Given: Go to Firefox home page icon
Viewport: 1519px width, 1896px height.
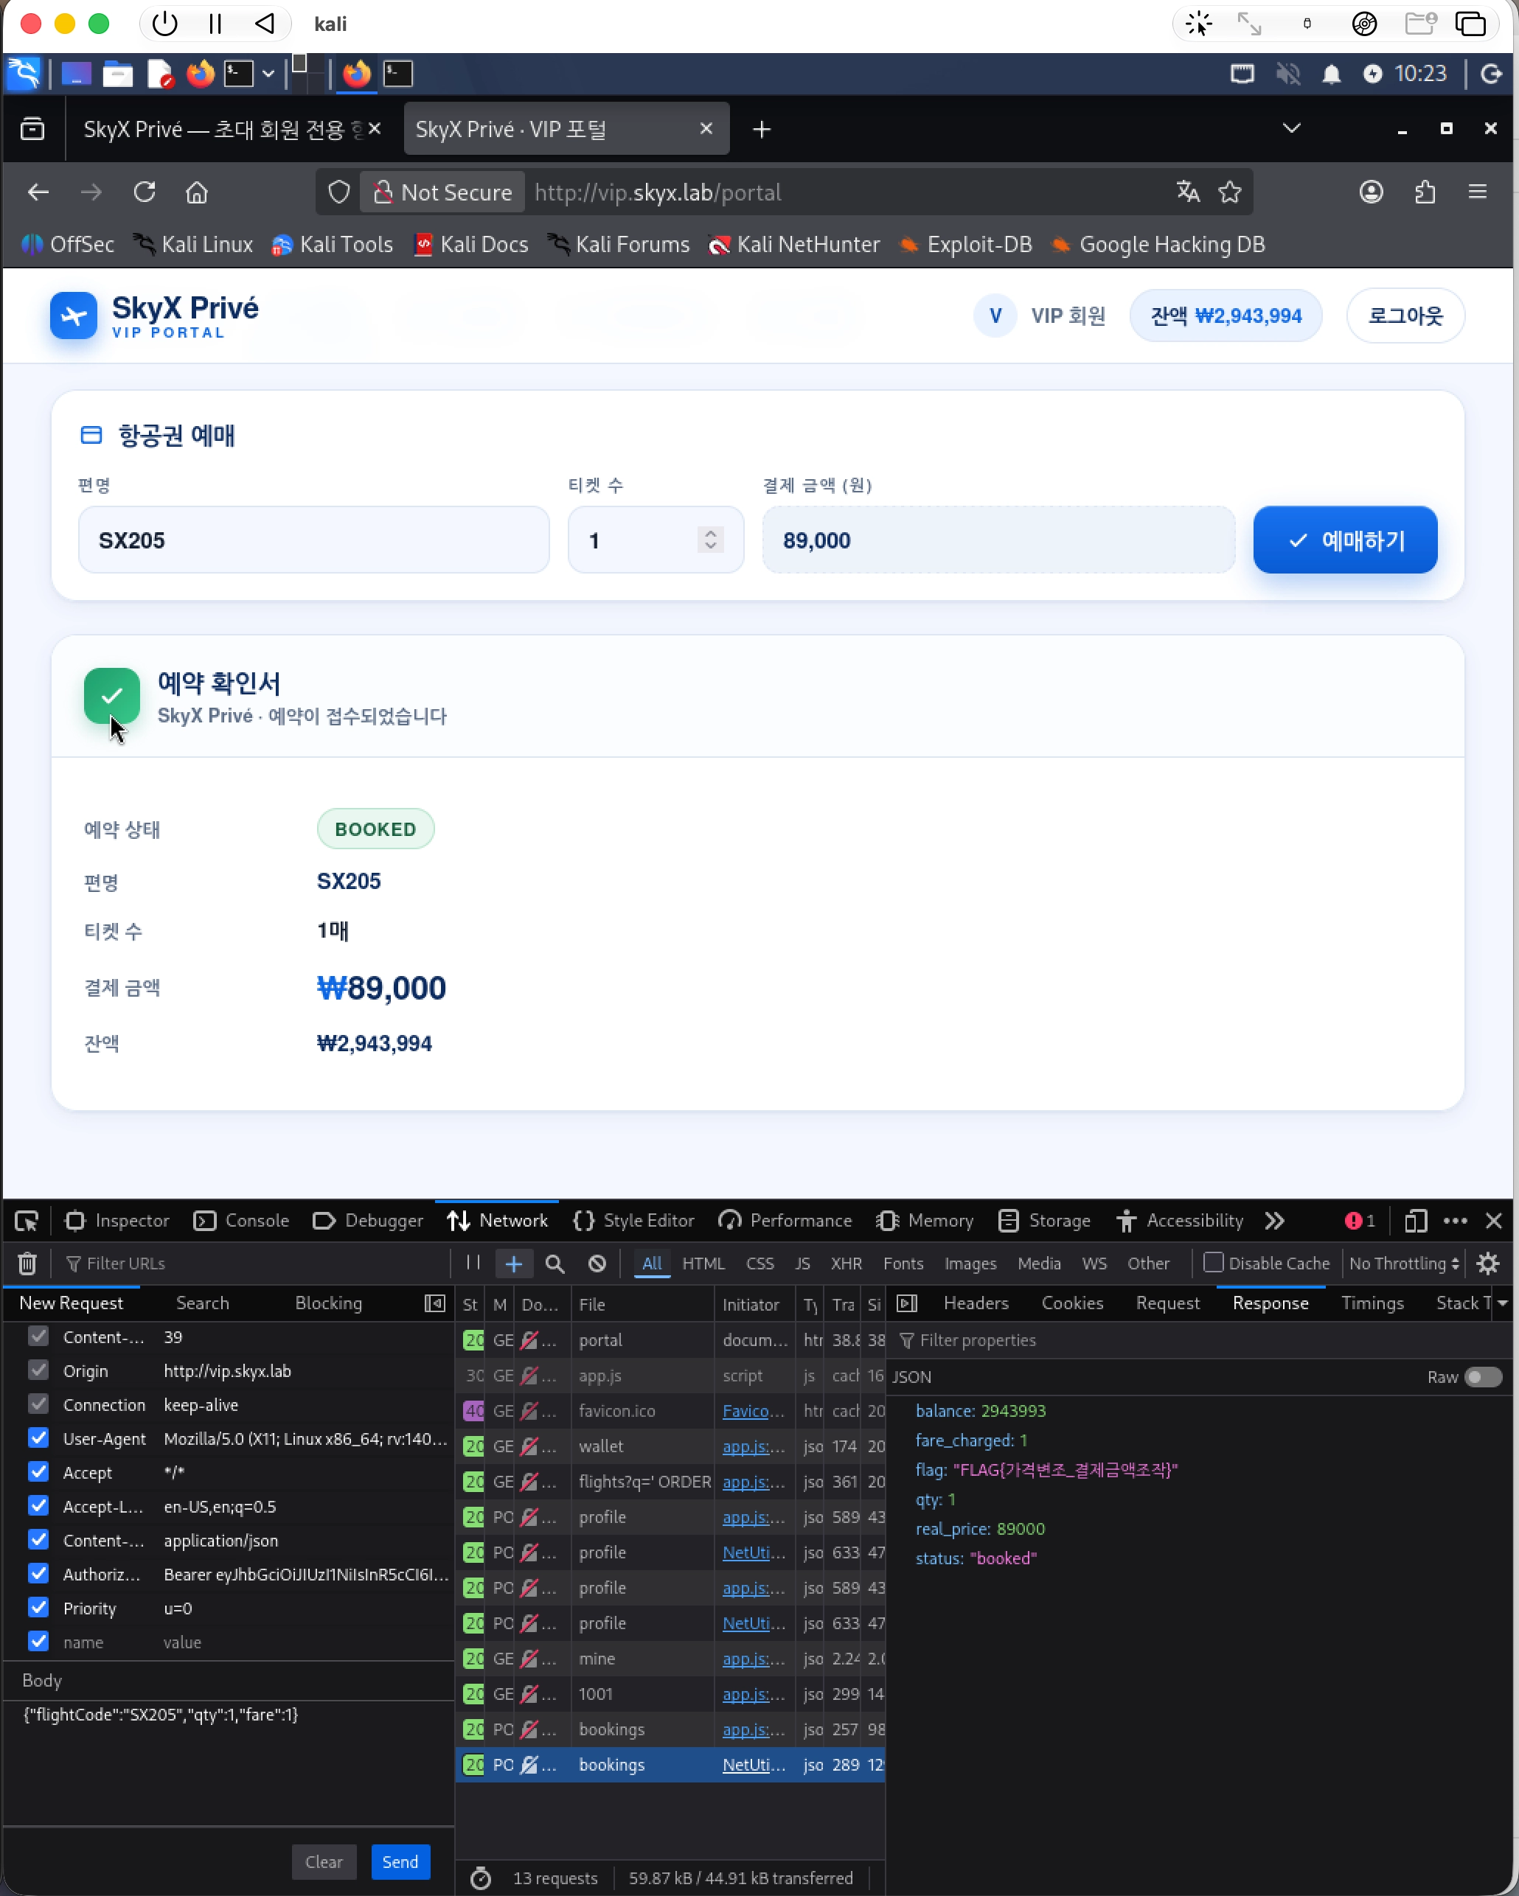Looking at the screenshot, I should pyautogui.click(x=197, y=192).
